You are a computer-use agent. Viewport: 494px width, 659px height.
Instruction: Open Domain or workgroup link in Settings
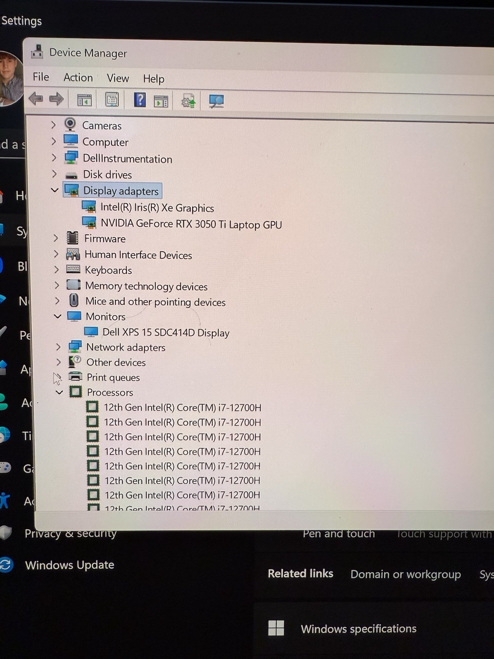405,574
